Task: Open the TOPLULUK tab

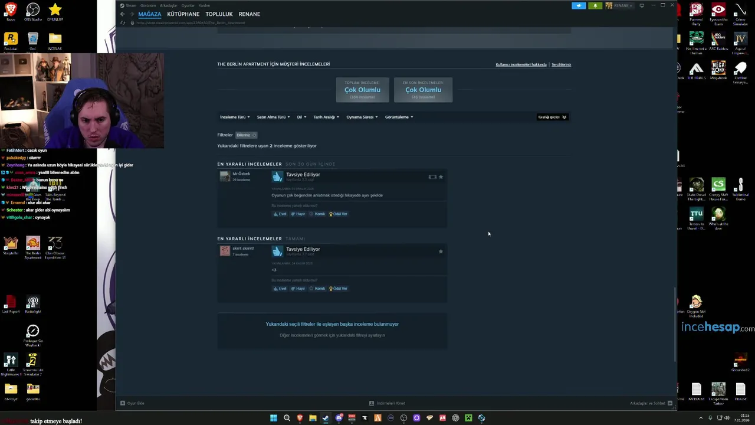Action: (x=219, y=14)
